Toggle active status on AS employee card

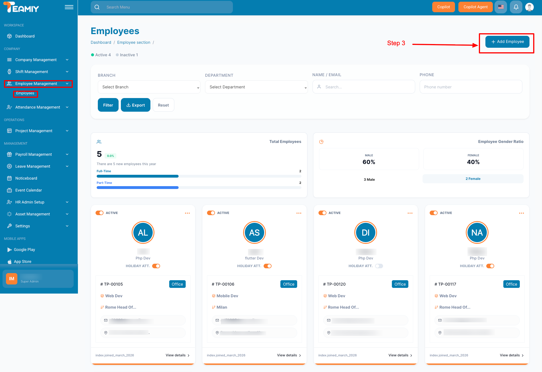click(211, 213)
